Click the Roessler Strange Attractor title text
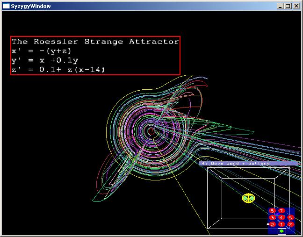The height and width of the screenshot is (237, 303). point(95,42)
